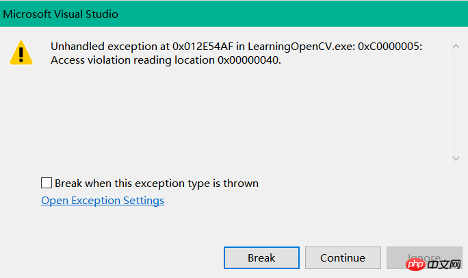Click the greyed-out Ignore button
The height and width of the screenshot is (278, 468).
pyautogui.click(x=424, y=257)
